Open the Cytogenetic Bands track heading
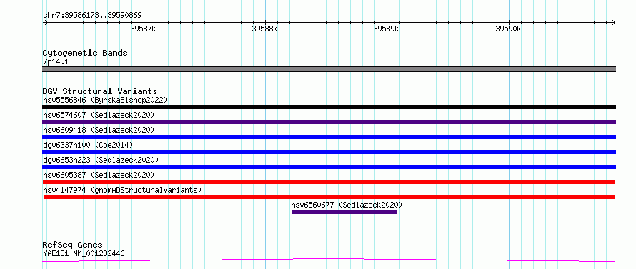 tap(85, 53)
